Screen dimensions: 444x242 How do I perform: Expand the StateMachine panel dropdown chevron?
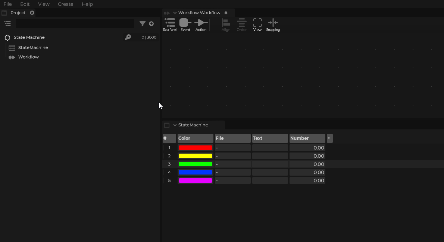pyautogui.click(x=175, y=125)
